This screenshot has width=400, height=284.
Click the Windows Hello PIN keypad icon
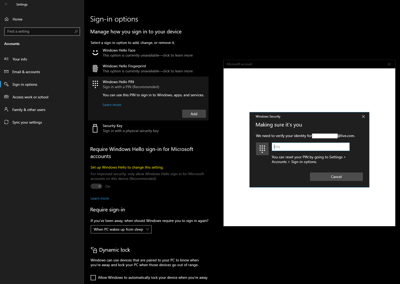[x=95, y=84]
